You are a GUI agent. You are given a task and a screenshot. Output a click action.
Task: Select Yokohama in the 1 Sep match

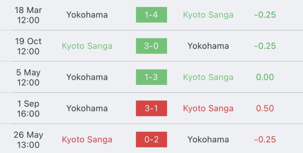[x=87, y=108]
